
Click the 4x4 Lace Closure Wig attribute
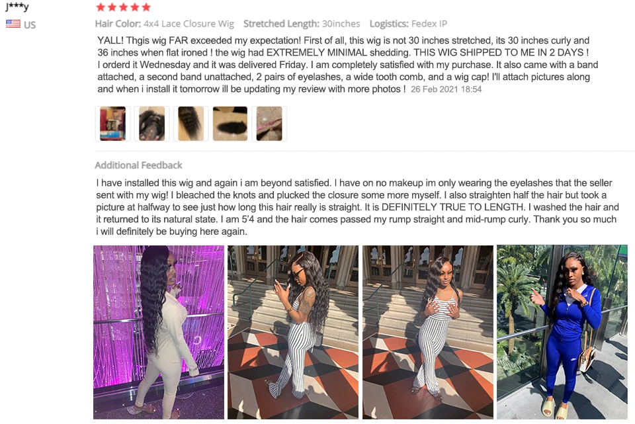(x=189, y=24)
